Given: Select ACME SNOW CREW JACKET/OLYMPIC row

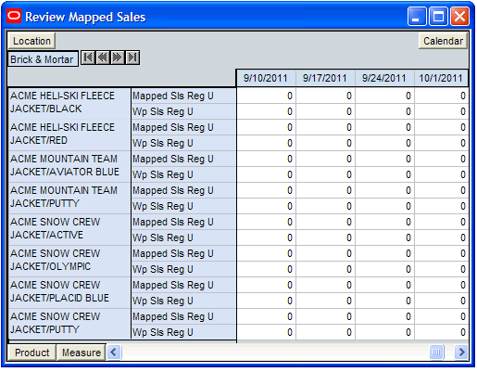Looking at the screenshot, I should coord(69,261).
